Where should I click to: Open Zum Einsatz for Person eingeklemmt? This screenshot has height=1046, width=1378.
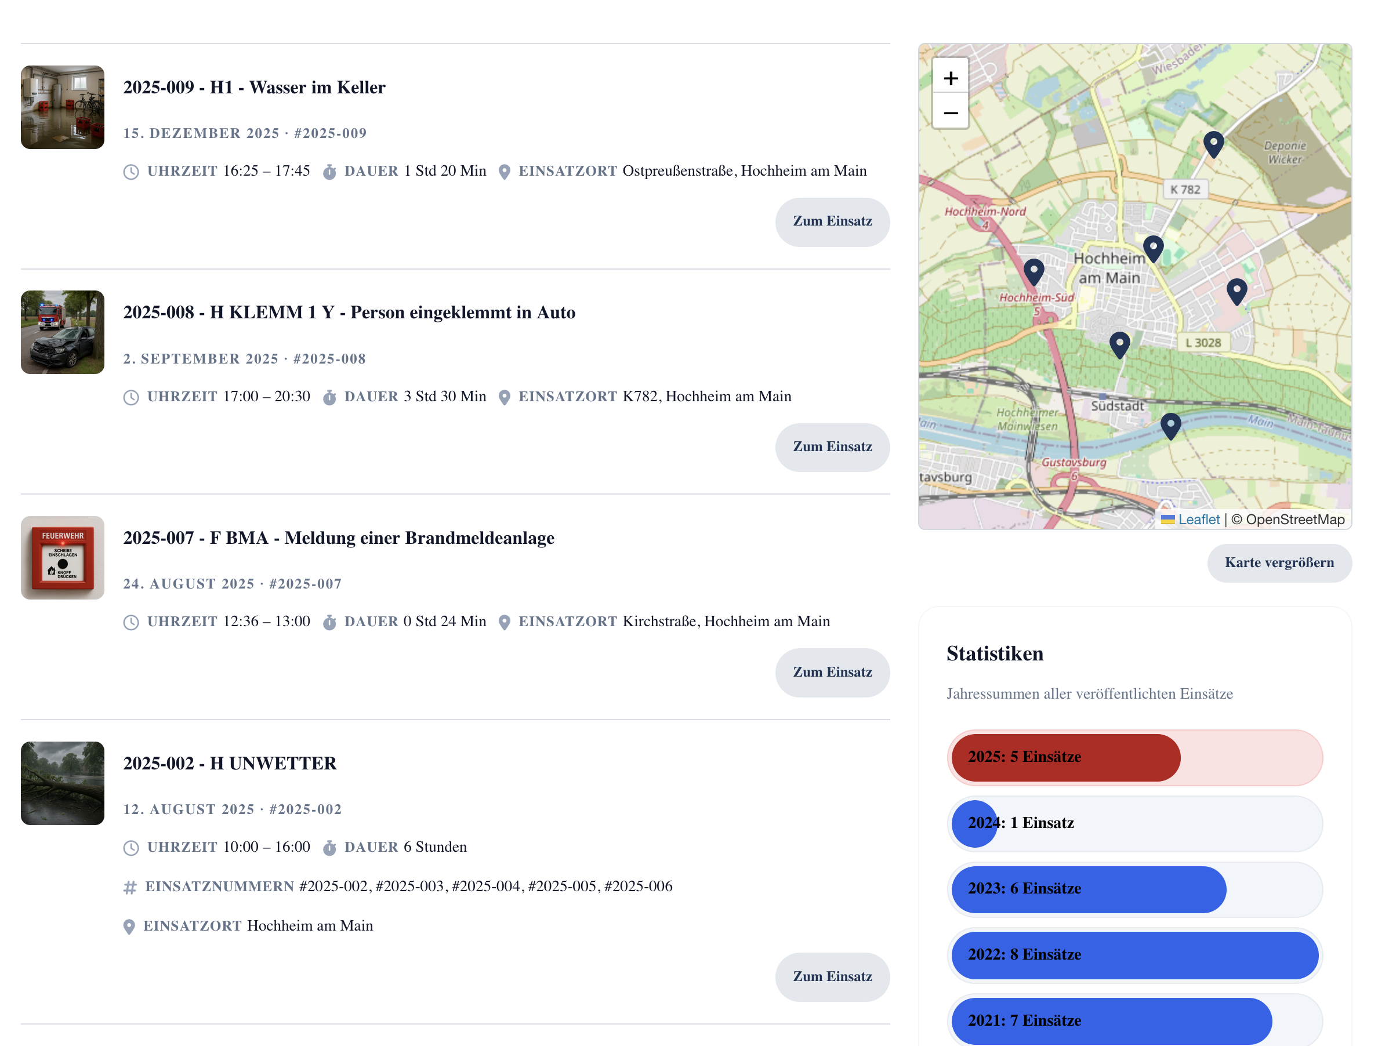pyautogui.click(x=832, y=446)
